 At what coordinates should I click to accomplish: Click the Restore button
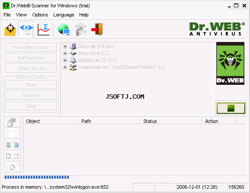pos(31,95)
